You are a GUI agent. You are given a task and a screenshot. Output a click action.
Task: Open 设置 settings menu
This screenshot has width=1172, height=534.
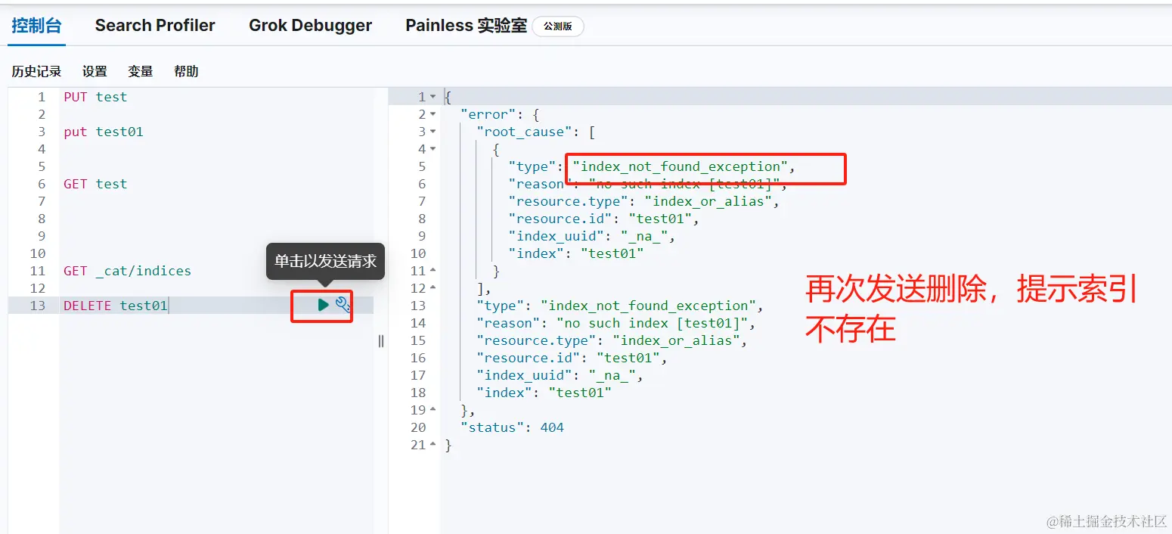[95, 71]
